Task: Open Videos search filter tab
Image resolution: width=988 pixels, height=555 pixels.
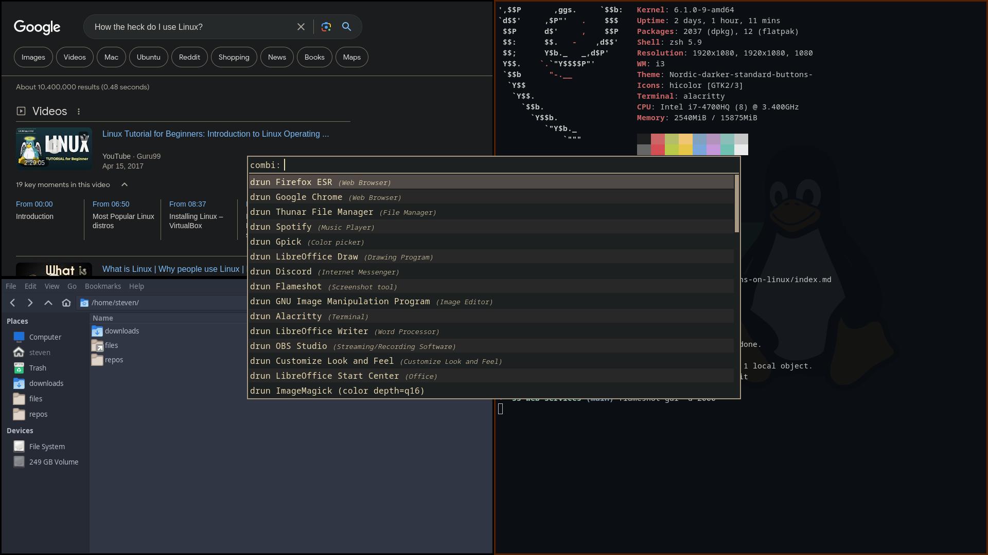Action: coord(75,57)
